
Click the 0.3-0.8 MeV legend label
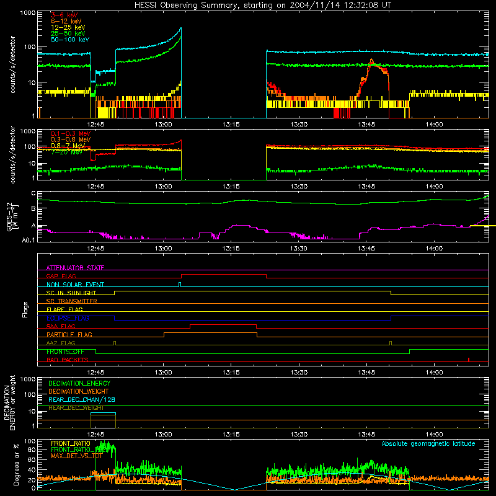coord(71,139)
